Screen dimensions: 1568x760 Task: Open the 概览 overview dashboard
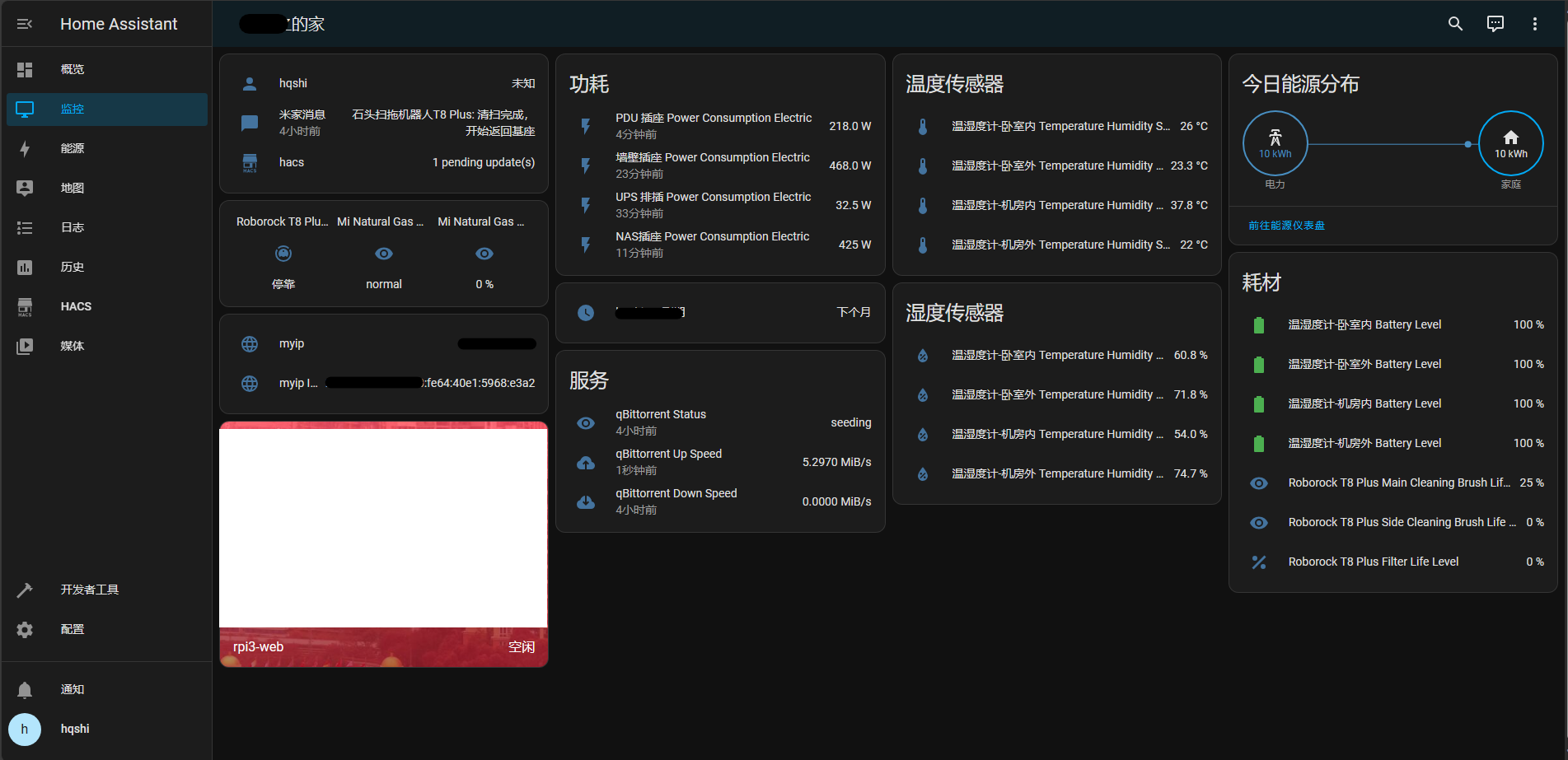[107, 69]
